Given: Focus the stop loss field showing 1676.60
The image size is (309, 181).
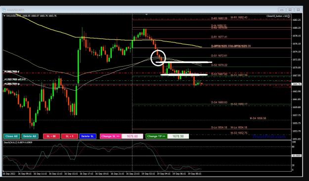Looking at the screenshot, I should [132, 136].
